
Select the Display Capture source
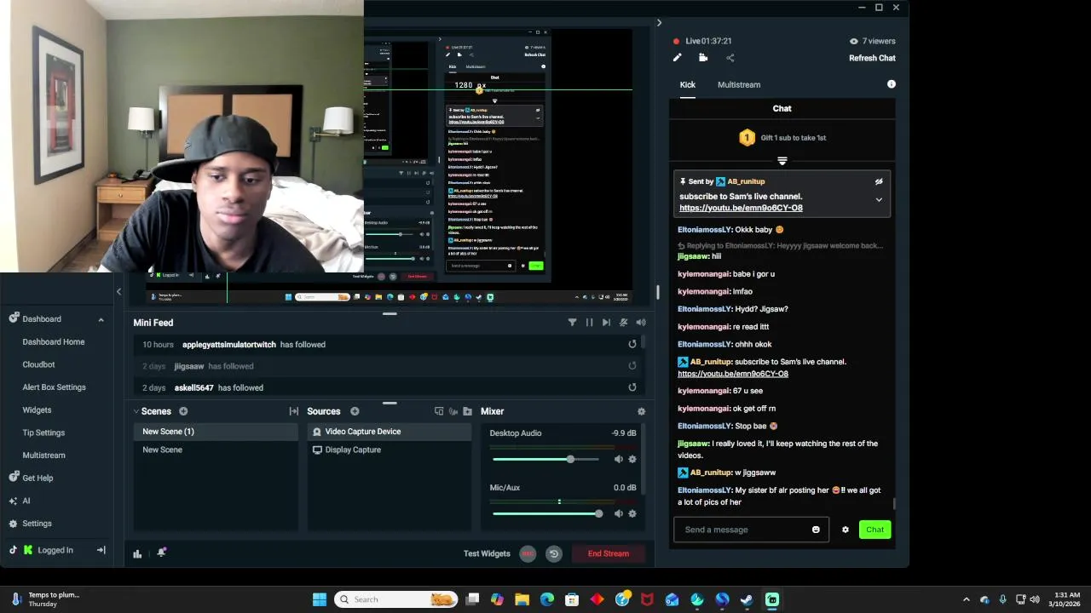pyautogui.click(x=390, y=450)
